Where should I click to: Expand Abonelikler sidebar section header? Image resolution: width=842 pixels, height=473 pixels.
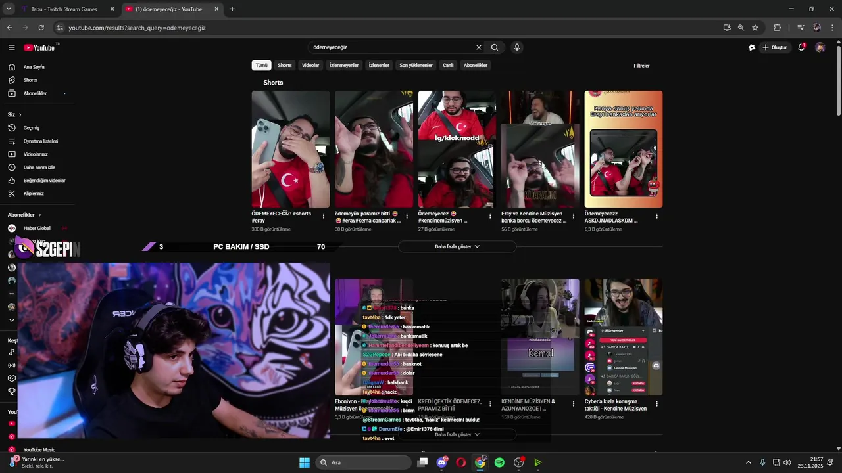[x=24, y=215]
